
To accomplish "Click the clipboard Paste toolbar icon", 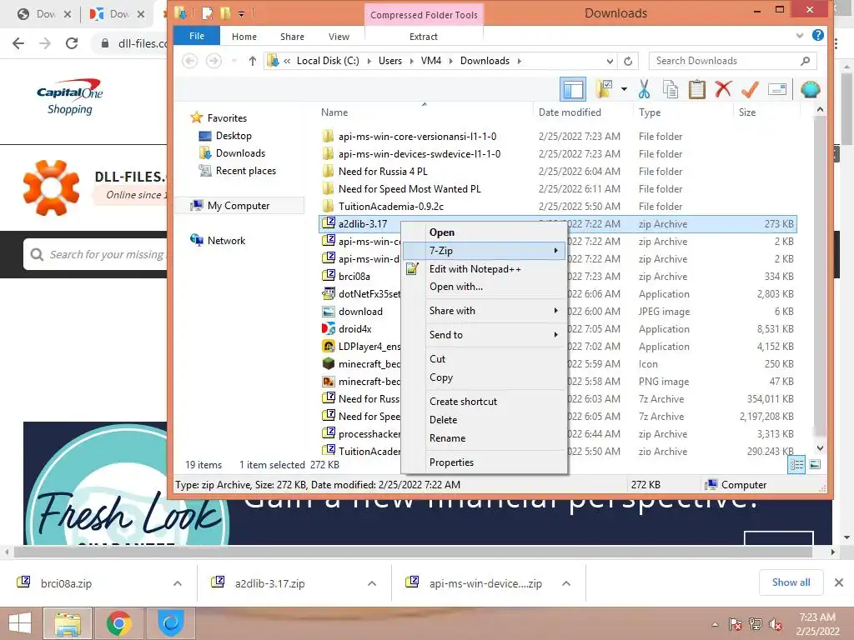I will click(696, 89).
